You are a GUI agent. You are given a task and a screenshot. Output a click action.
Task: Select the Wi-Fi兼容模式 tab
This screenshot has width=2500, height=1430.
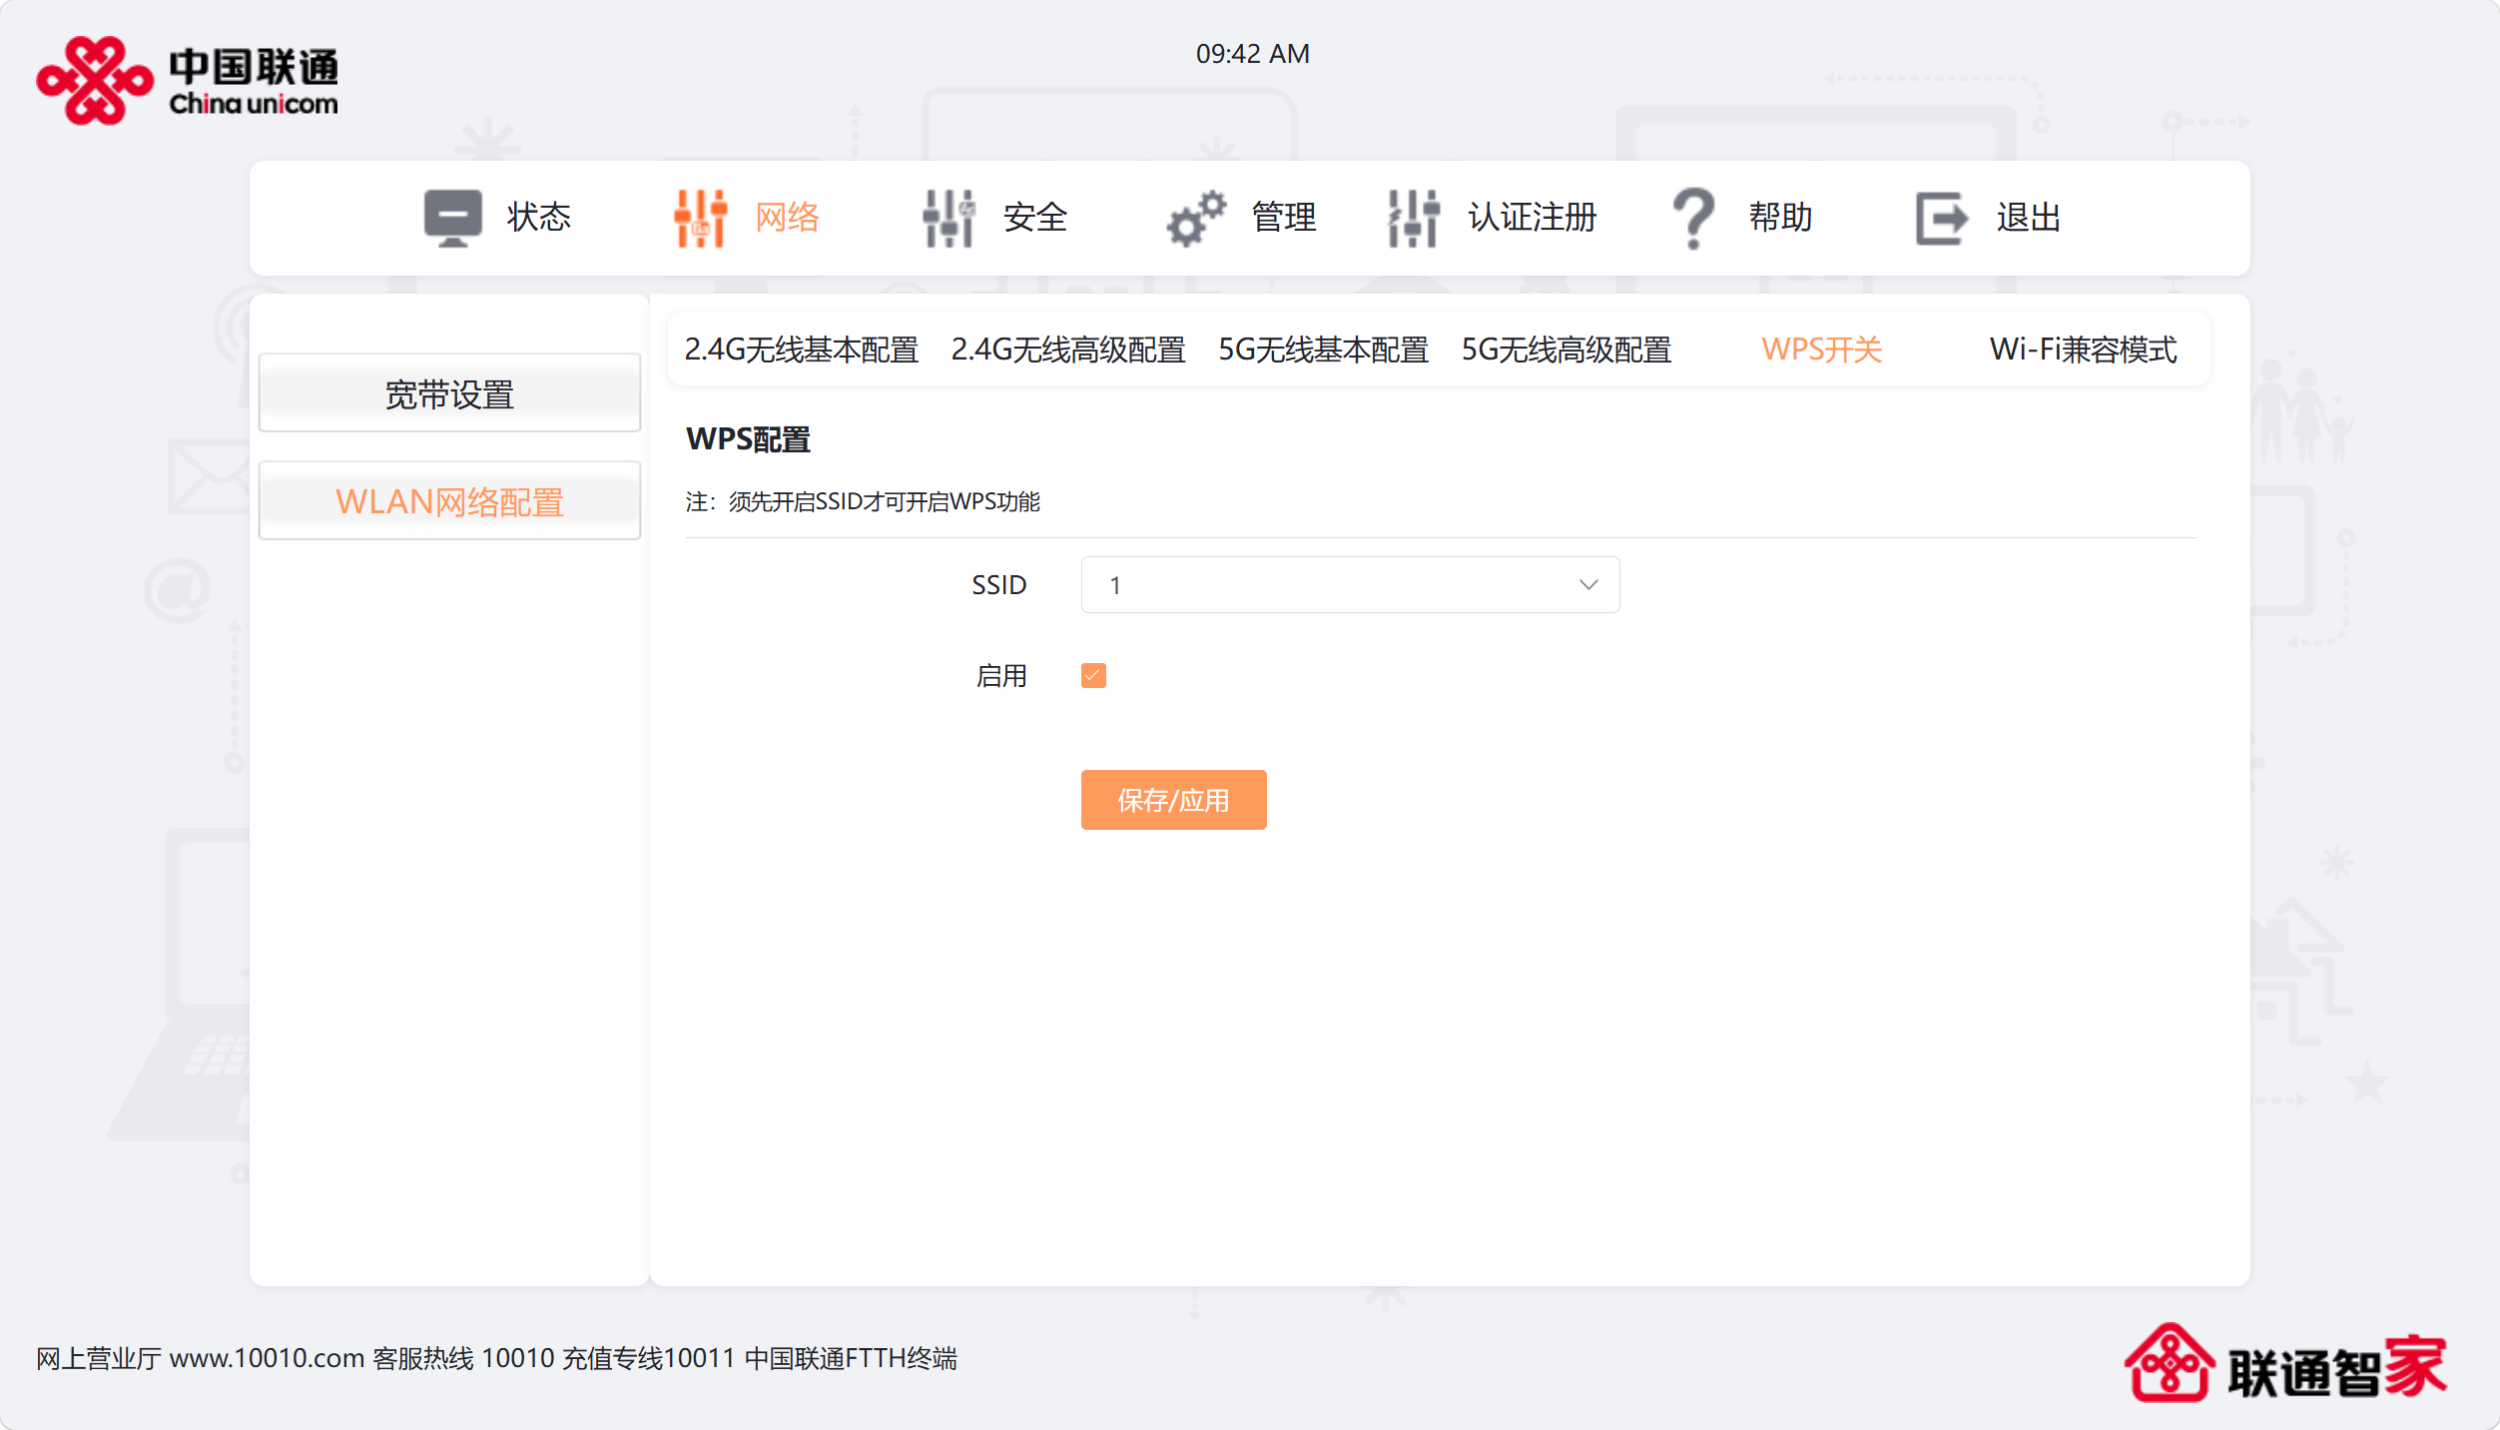tap(2083, 350)
